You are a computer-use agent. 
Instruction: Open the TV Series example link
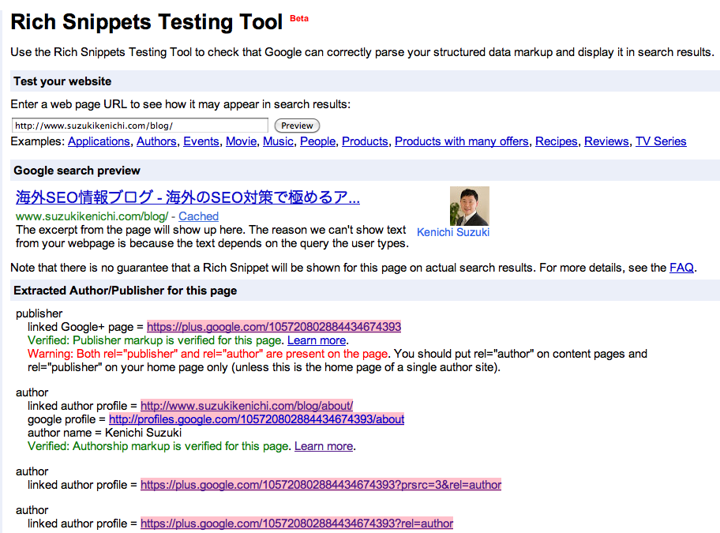point(661,141)
